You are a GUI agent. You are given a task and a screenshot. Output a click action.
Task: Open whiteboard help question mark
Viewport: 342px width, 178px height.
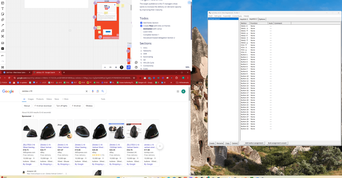122,67
